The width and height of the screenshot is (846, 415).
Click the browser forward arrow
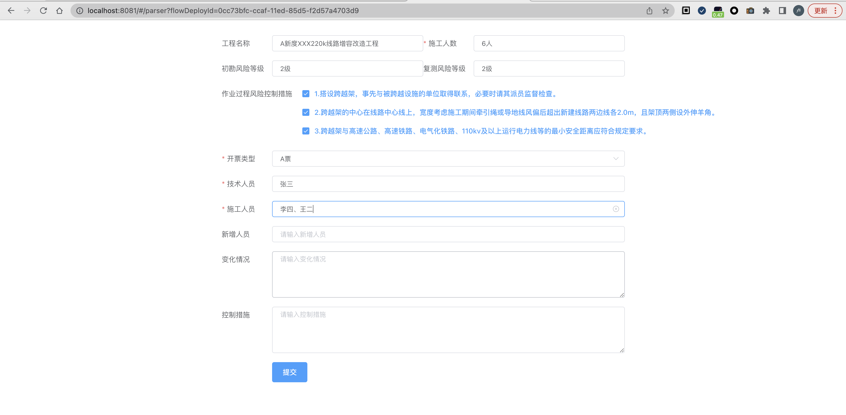[x=27, y=11]
